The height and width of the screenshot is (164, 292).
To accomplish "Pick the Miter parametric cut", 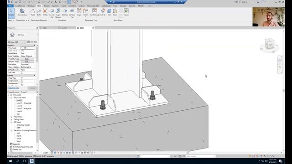I will [x=85, y=12].
